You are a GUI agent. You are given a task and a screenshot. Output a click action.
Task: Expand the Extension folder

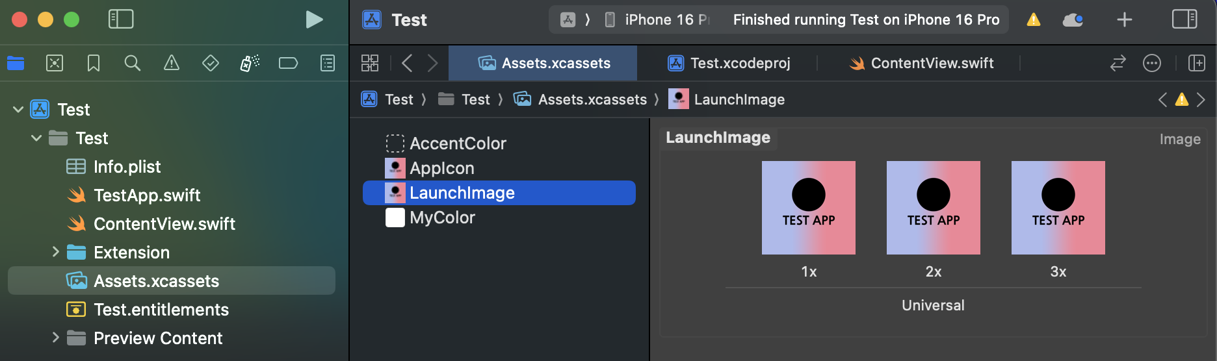click(x=55, y=252)
